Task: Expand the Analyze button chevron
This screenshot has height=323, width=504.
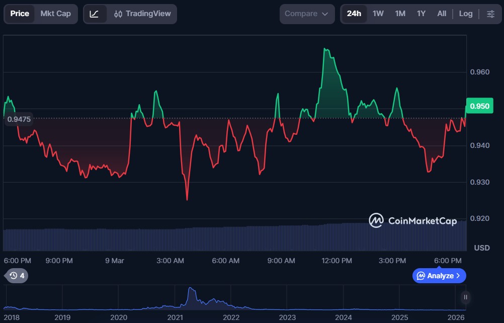Action: [x=458, y=276]
